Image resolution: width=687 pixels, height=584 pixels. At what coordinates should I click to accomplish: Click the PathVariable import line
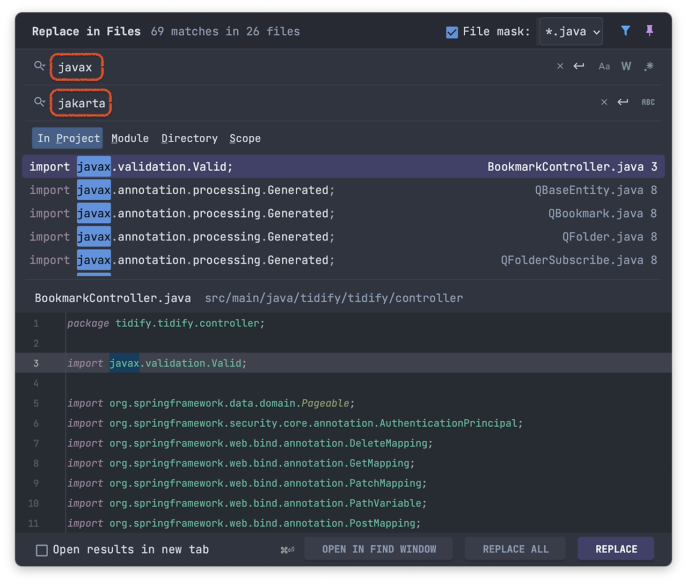[x=247, y=503]
